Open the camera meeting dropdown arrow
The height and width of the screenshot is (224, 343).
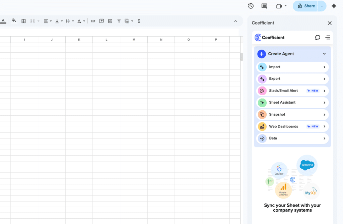pos(285,6)
